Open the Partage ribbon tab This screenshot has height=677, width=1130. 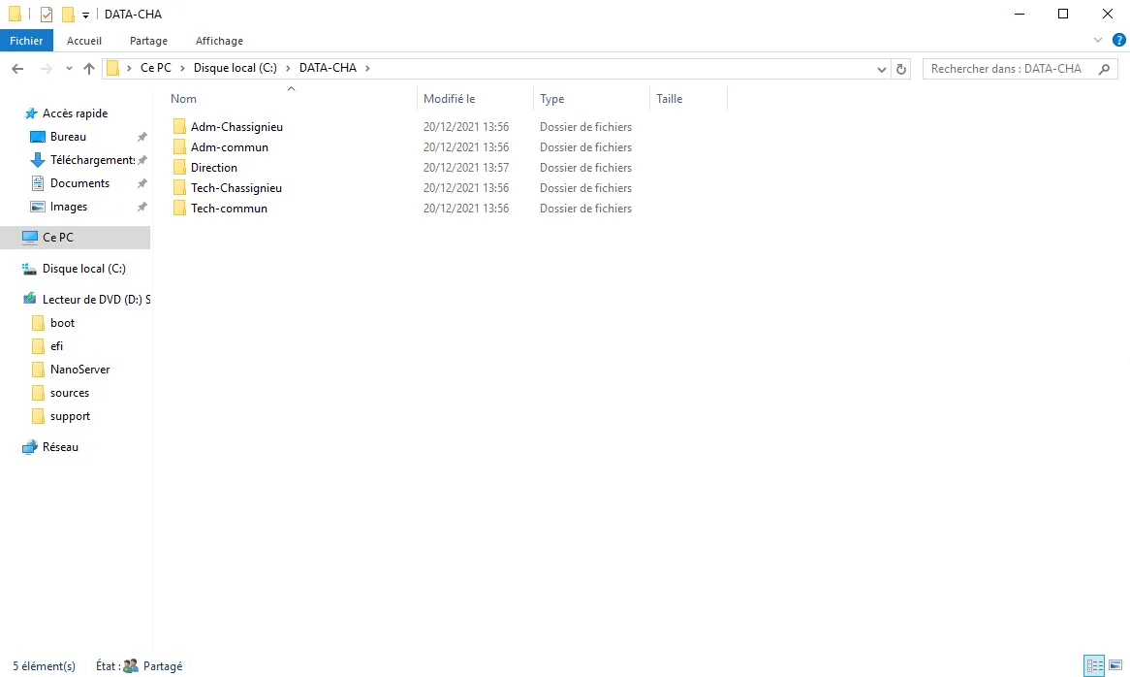coord(148,41)
